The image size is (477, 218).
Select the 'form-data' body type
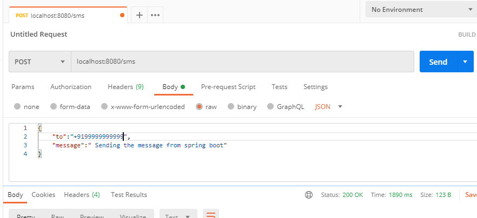70,106
